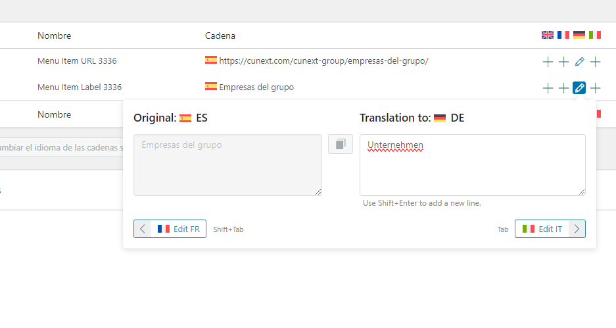Click highlighted German pencil icon for Label 3336
Image resolution: width=616 pixels, height=328 pixels.
click(x=579, y=88)
